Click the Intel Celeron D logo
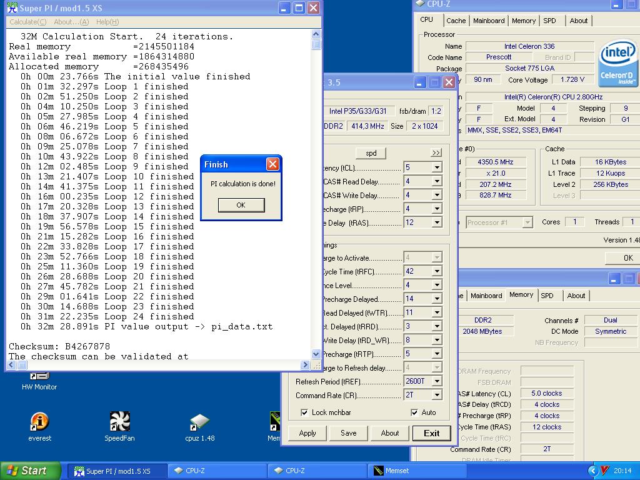 [x=618, y=63]
